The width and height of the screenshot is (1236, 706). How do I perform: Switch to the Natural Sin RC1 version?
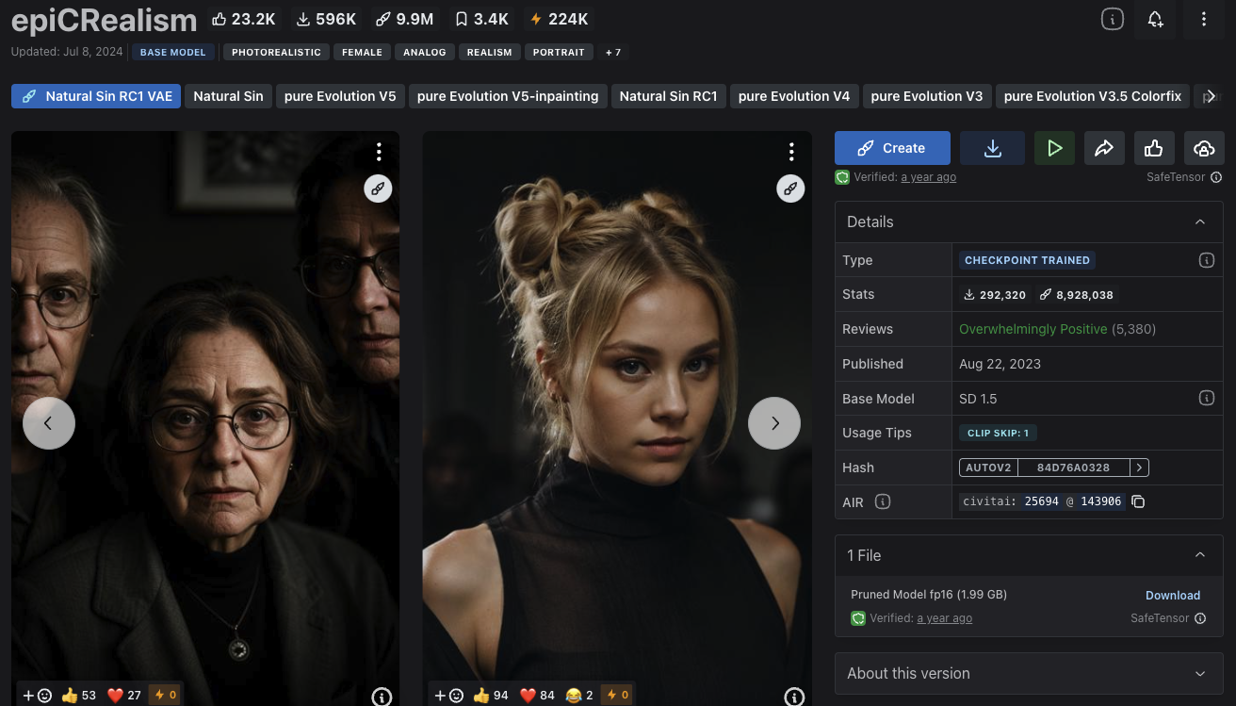668,96
